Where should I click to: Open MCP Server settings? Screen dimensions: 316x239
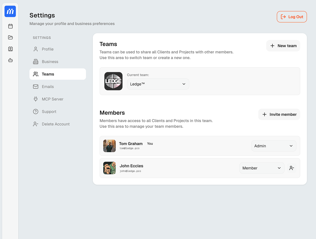pos(53,99)
